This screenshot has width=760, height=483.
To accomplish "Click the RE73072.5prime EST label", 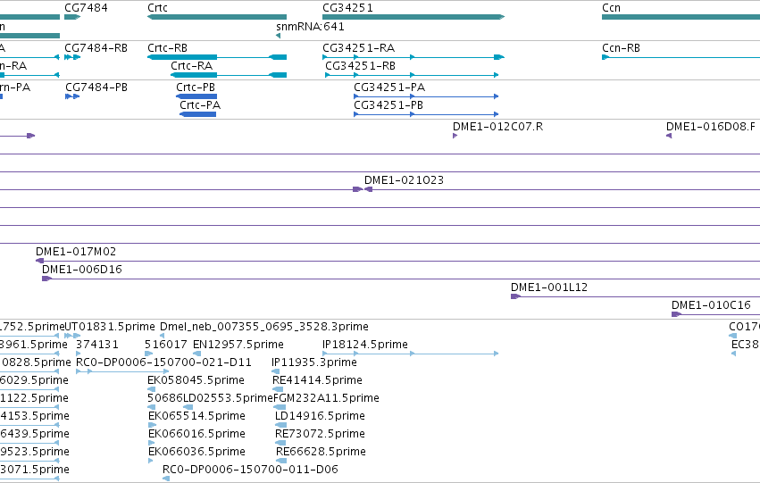I will tap(320, 434).
